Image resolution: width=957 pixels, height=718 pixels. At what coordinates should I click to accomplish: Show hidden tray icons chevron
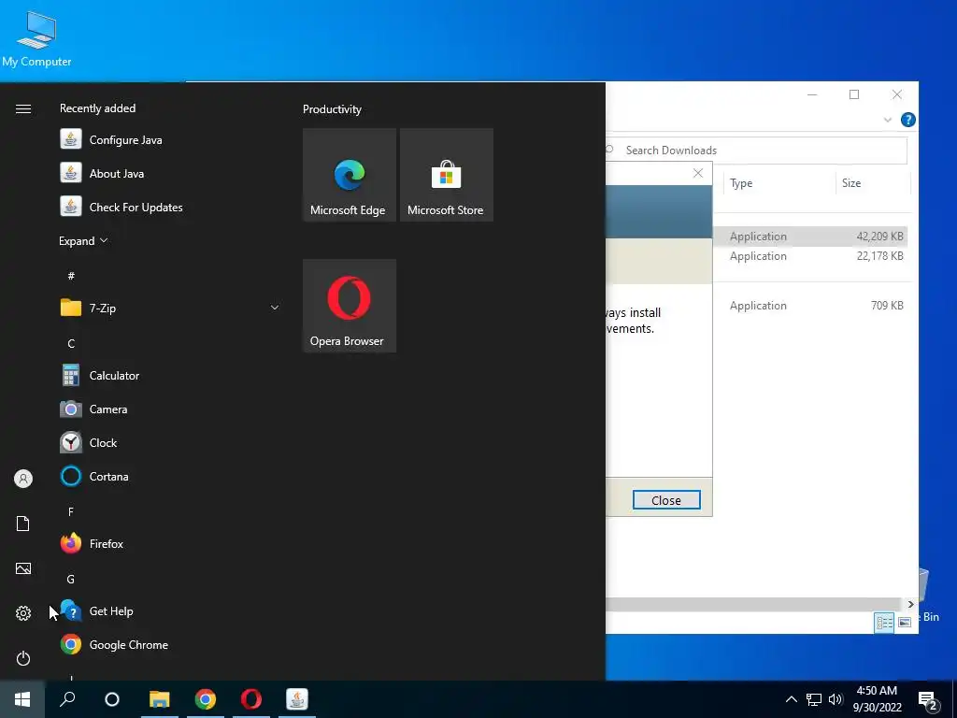pos(791,699)
